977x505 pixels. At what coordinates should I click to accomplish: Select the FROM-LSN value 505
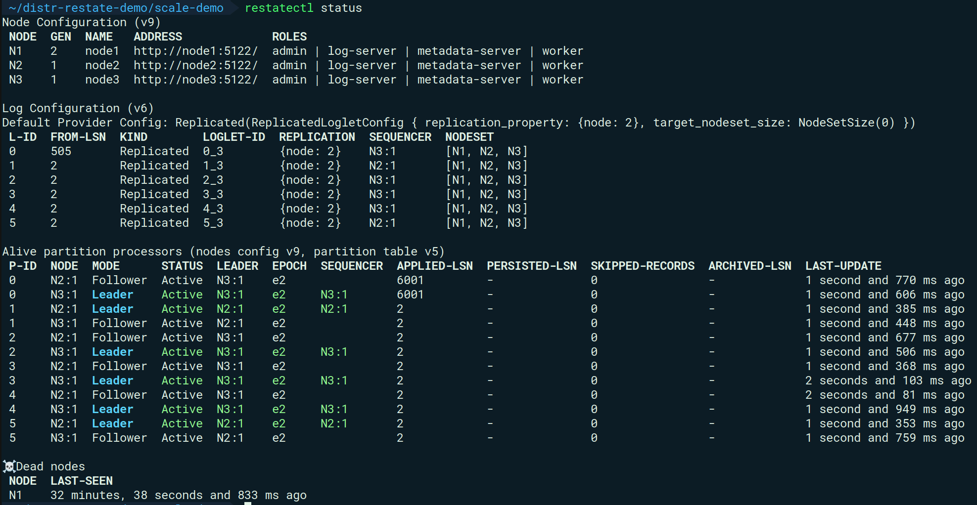tap(61, 151)
